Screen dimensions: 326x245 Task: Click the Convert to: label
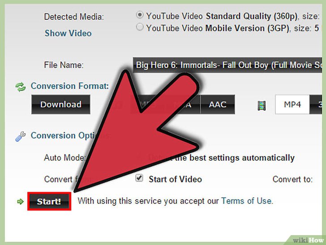292,179
